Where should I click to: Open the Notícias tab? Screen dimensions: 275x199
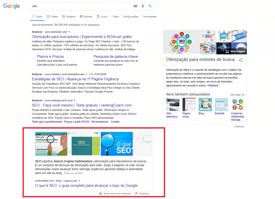(x=86, y=17)
